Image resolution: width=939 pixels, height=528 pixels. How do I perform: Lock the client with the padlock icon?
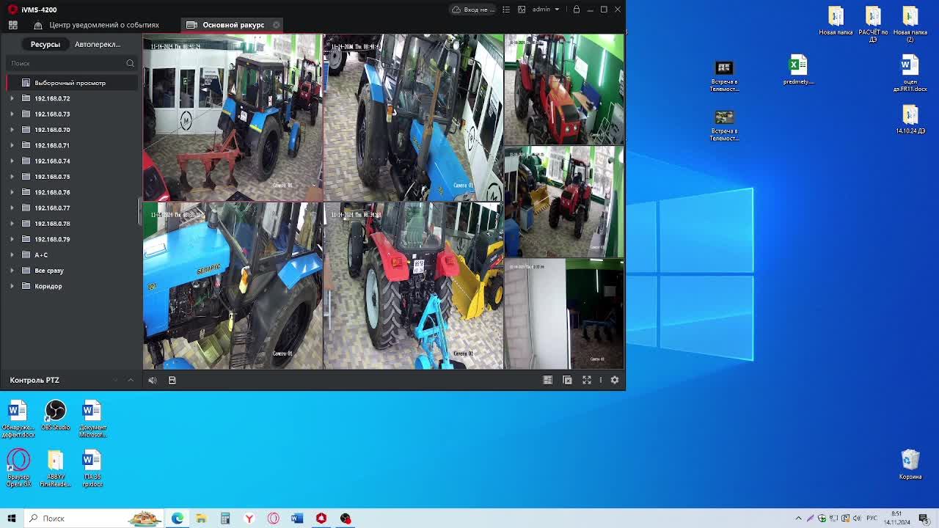577,10
